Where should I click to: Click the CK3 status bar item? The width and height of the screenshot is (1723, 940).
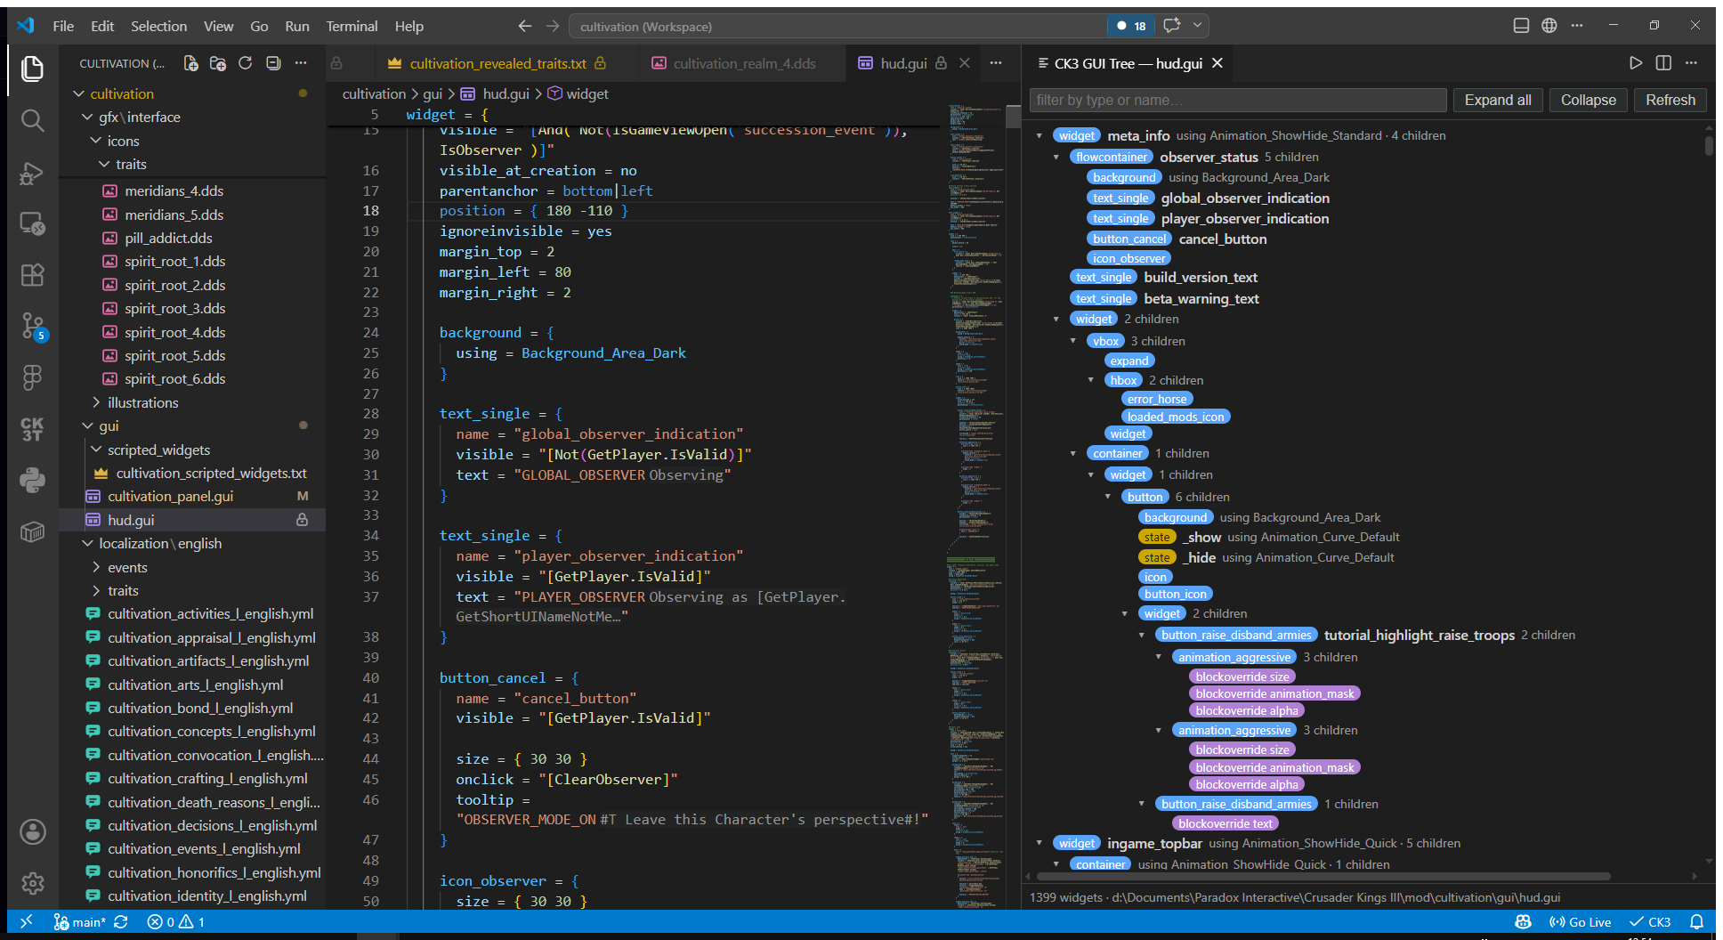(x=1650, y=921)
